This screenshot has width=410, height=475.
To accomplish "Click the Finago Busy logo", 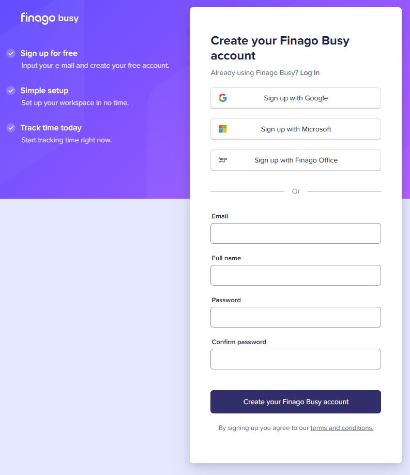I will point(50,18).
